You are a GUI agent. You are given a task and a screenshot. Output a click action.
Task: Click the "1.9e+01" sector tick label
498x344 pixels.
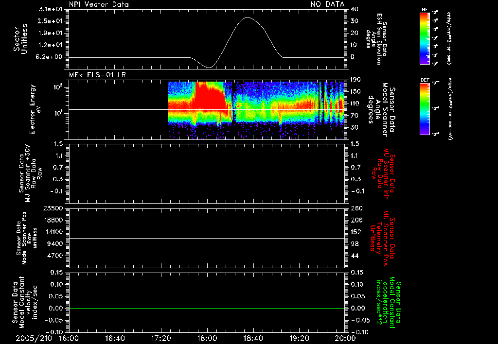(51, 33)
